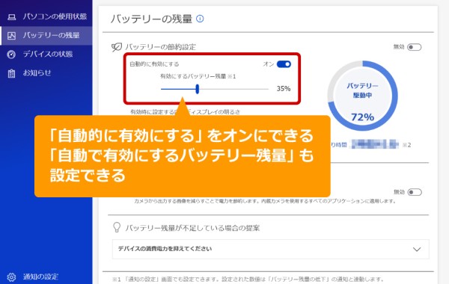Click the 35% slider value

point(284,89)
